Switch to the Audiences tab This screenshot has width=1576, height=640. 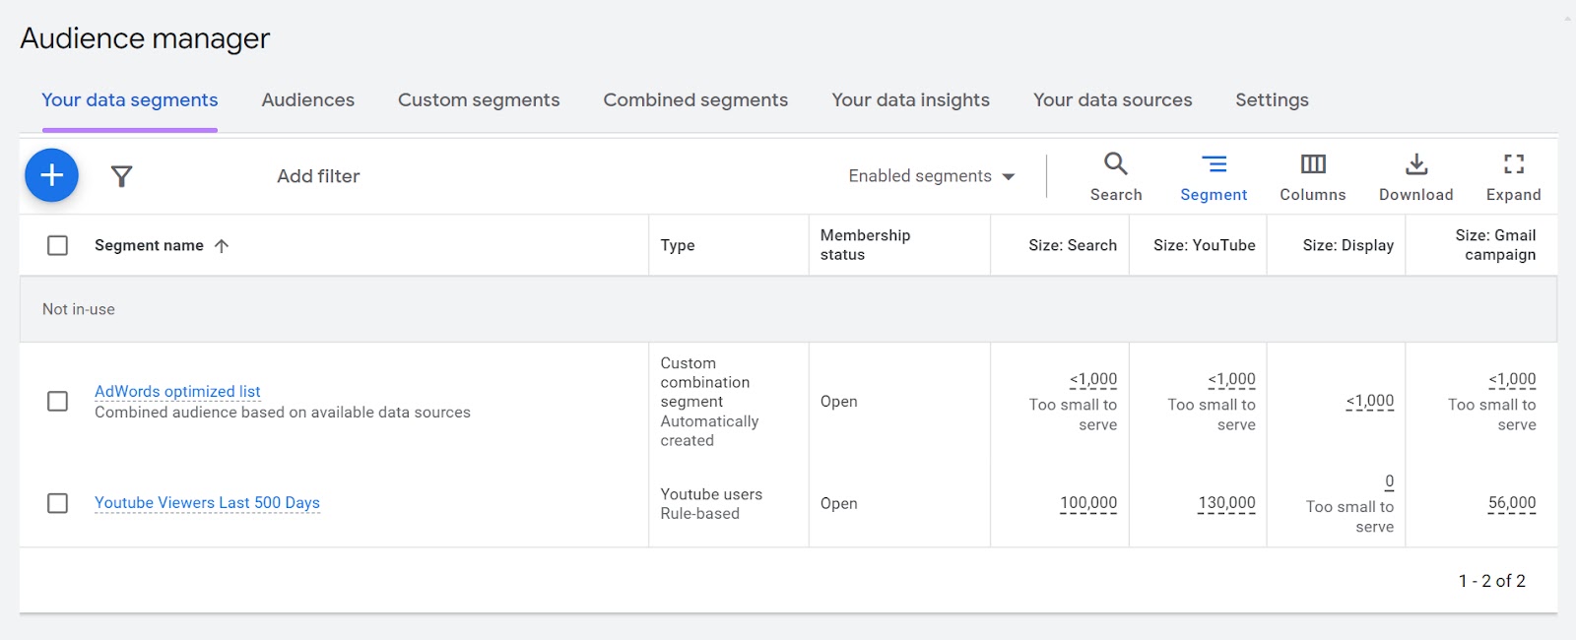307,99
